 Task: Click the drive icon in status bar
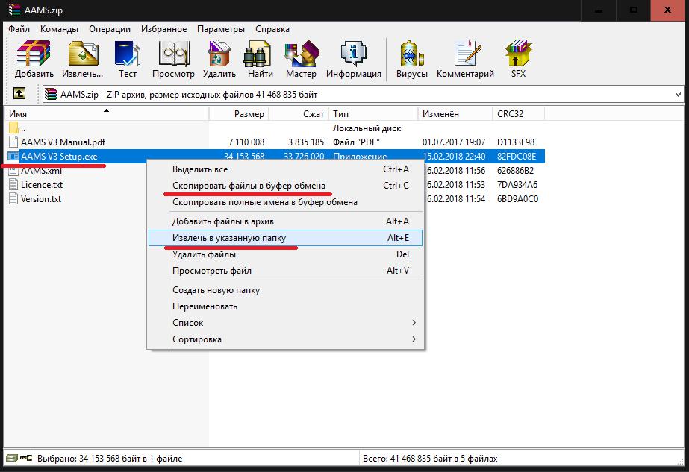(x=12, y=458)
